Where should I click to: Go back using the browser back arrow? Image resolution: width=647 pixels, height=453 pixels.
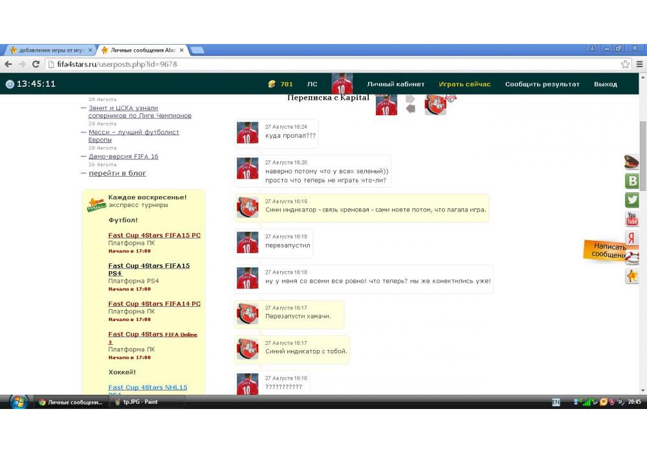pyautogui.click(x=8, y=65)
